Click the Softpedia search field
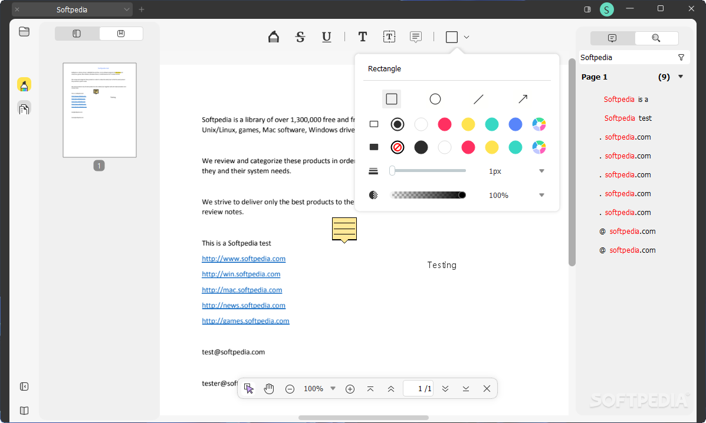 pyautogui.click(x=627, y=58)
